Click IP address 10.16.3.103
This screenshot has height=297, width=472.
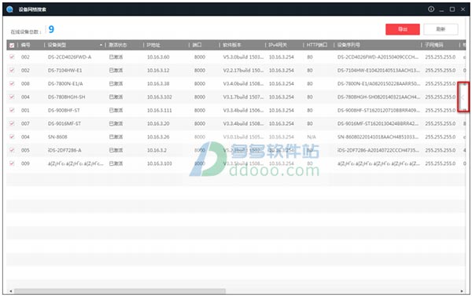(160, 163)
